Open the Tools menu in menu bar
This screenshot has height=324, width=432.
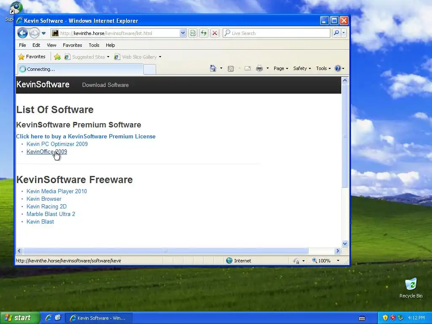coord(94,45)
